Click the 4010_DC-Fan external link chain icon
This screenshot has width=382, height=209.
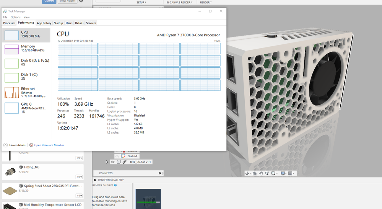pos(125,162)
